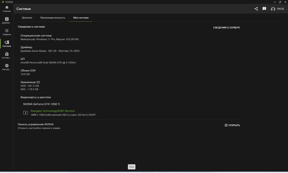Restore down the NVIDIA window

280,2
